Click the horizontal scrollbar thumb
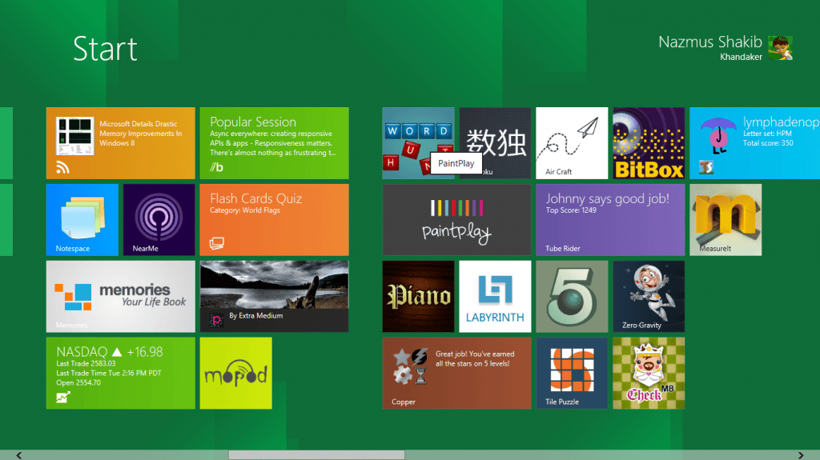This screenshot has width=820, height=460. pos(316,455)
